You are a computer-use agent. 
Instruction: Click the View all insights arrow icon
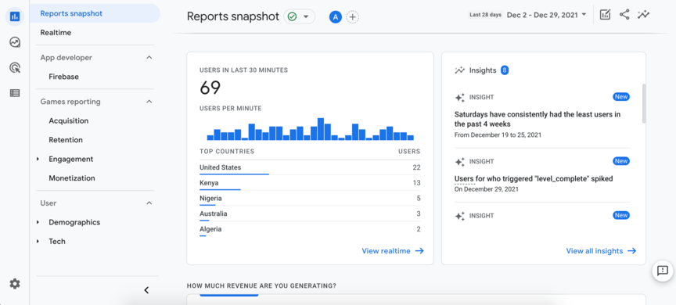point(631,251)
